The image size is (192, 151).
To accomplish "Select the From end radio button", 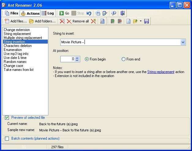I will coord(123,59).
